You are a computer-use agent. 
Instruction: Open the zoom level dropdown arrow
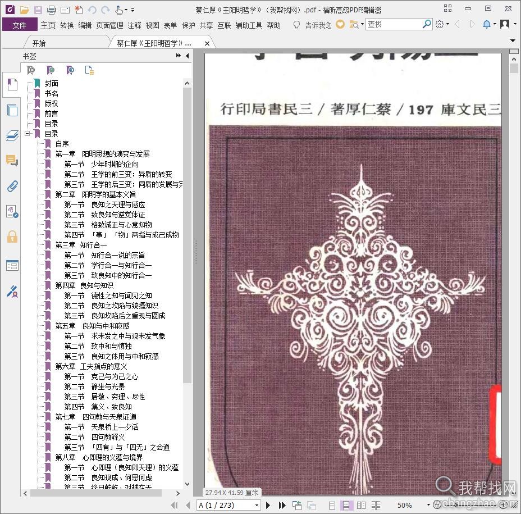click(x=428, y=504)
